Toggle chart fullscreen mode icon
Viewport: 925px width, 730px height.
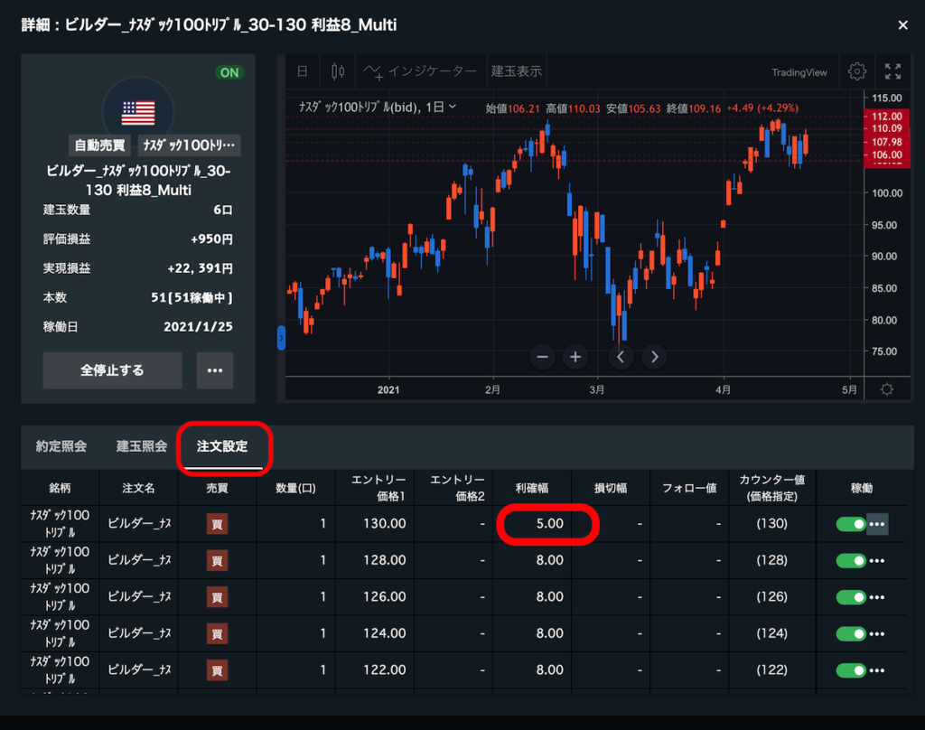pyautogui.click(x=892, y=71)
